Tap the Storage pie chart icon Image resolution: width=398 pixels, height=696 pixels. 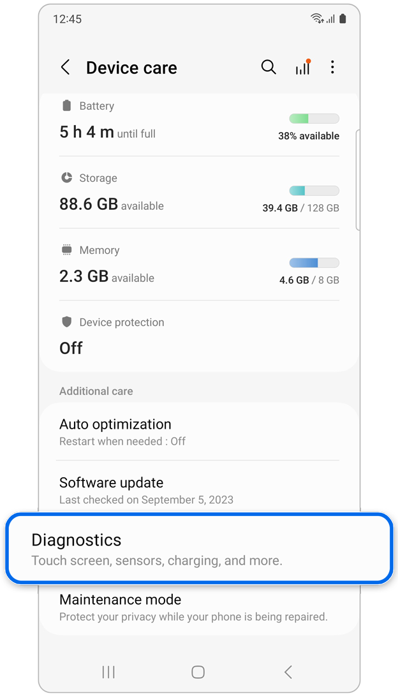pos(67,178)
